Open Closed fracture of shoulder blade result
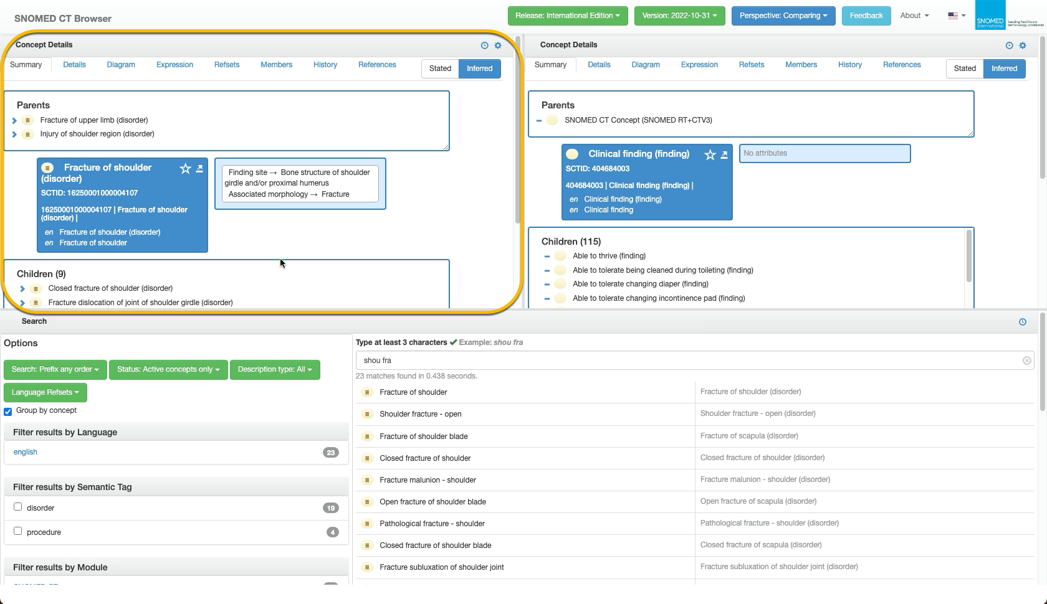1047x604 pixels. point(435,545)
